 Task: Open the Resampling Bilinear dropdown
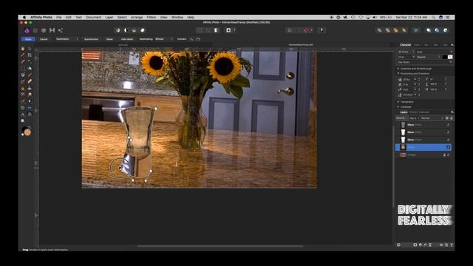[x=164, y=39]
